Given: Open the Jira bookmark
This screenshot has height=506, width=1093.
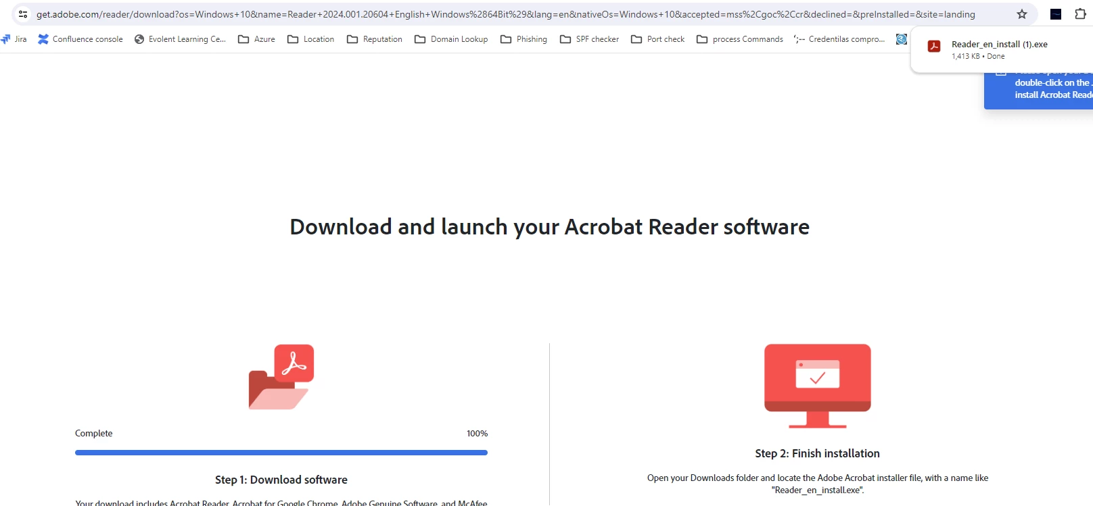Looking at the screenshot, I should click(x=14, y=39).
